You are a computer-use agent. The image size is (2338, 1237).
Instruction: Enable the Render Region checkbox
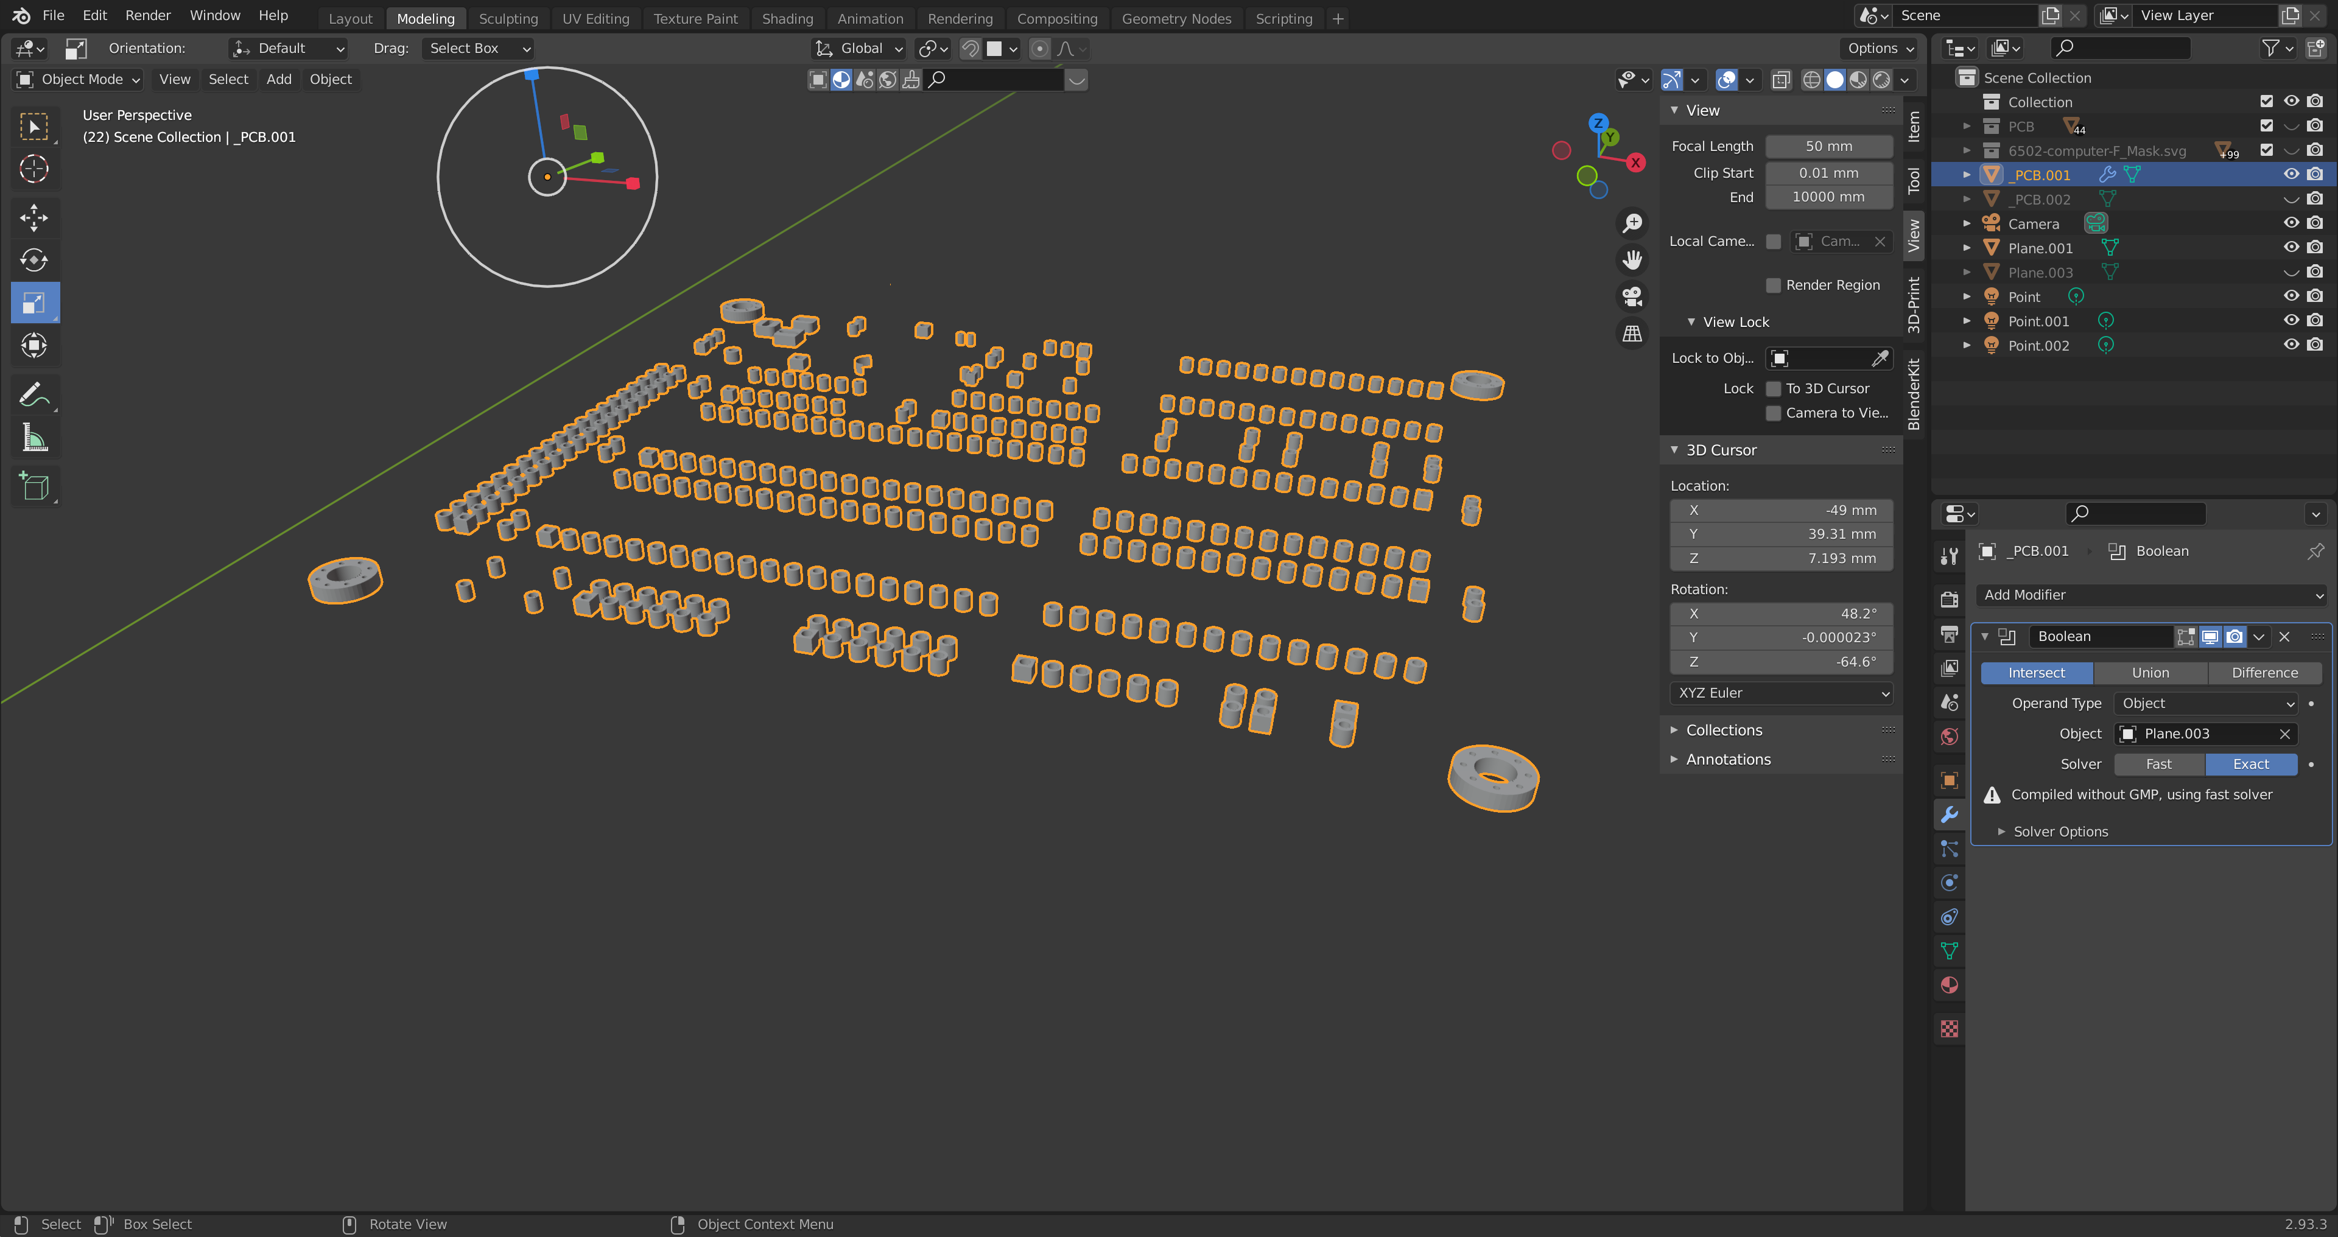[1772, 285]
